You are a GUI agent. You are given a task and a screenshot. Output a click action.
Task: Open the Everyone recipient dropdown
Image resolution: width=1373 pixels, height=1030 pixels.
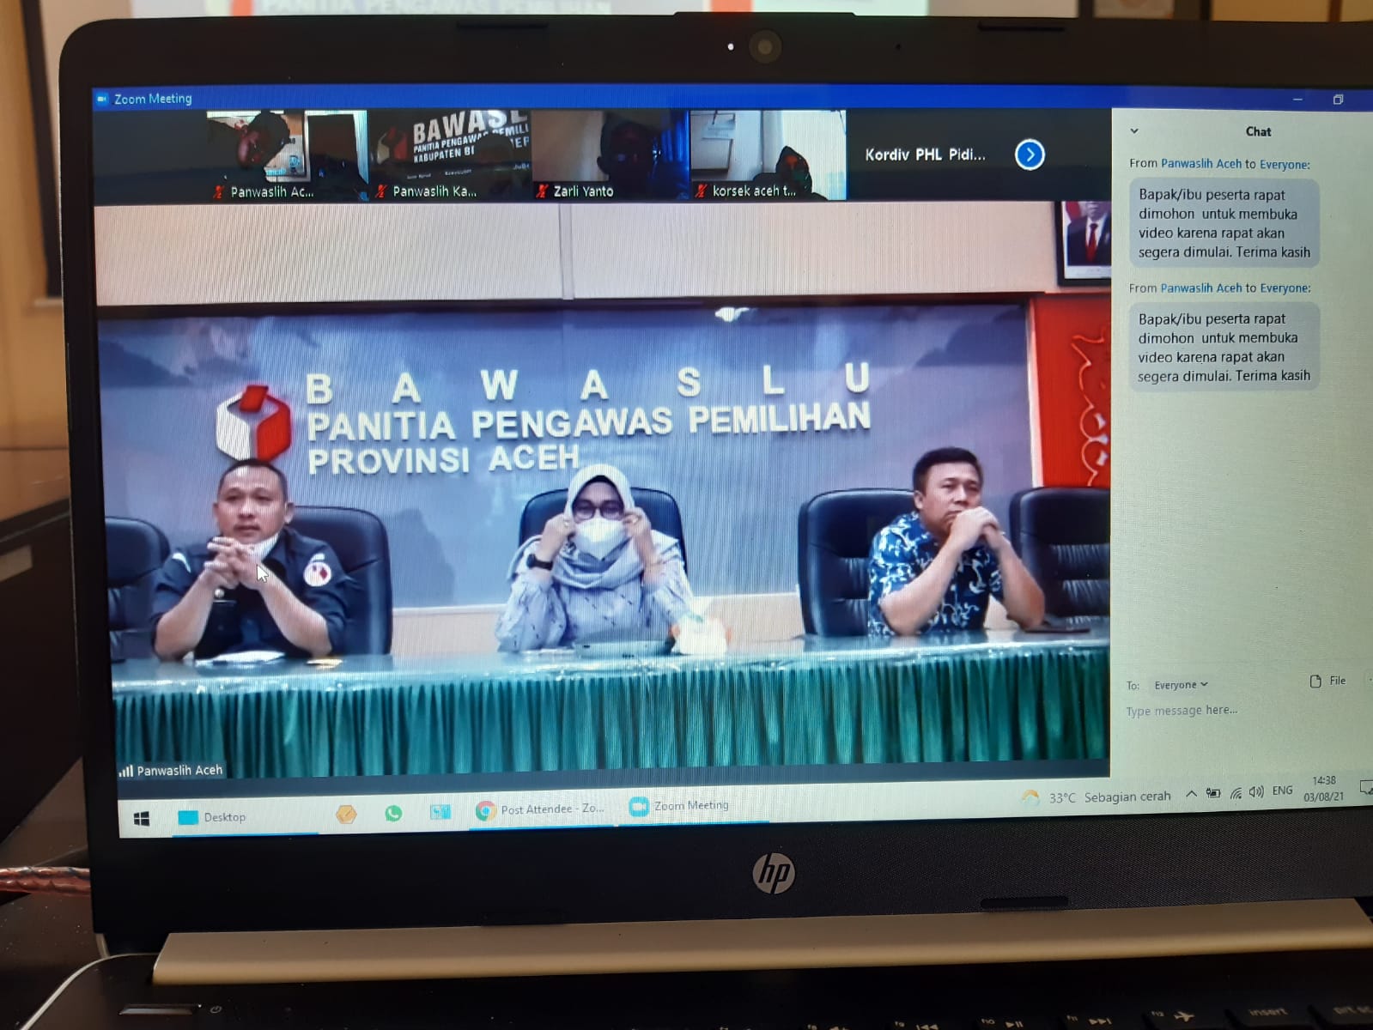coord(1181,685)
